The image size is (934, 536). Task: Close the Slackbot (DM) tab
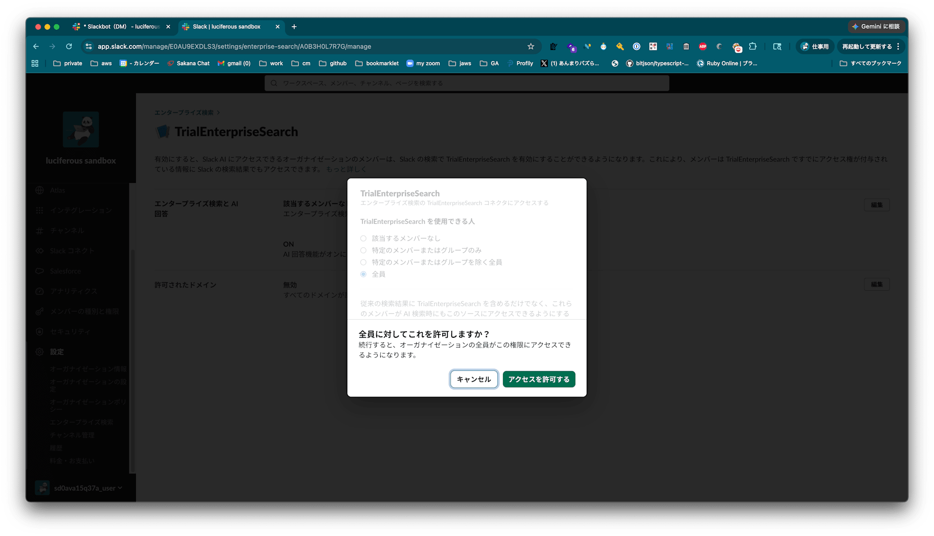coord(168,27)
